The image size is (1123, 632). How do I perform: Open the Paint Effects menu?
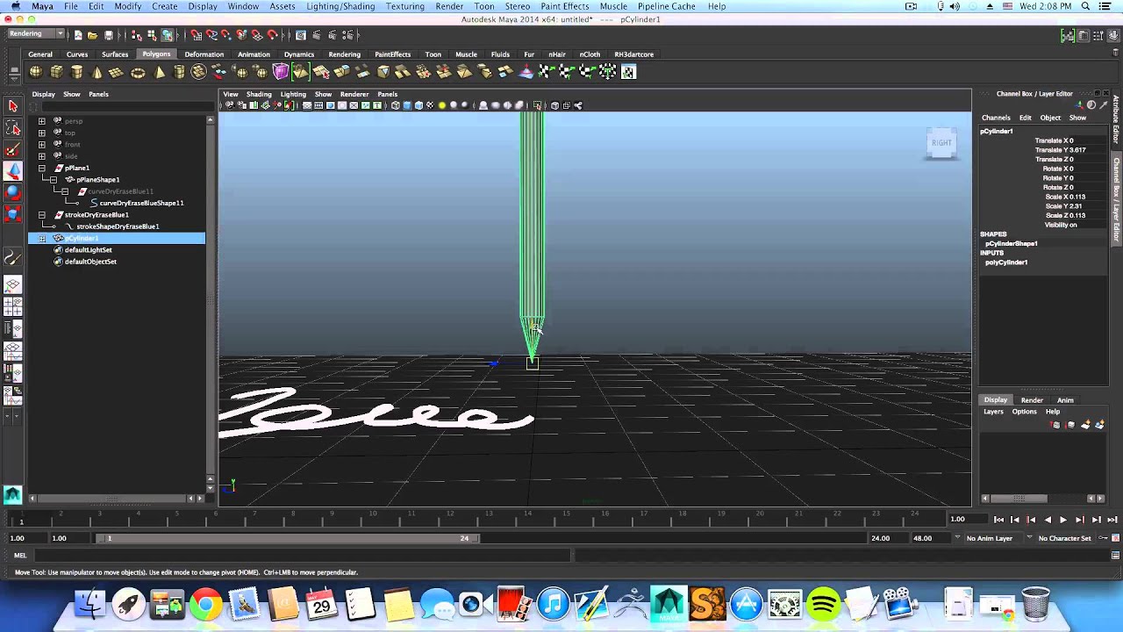click(x=564, y=6)
